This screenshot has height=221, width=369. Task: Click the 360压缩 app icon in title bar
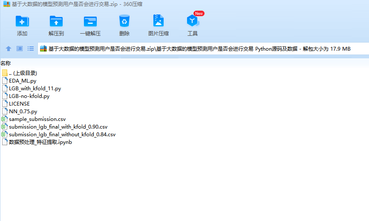point(6,4)
